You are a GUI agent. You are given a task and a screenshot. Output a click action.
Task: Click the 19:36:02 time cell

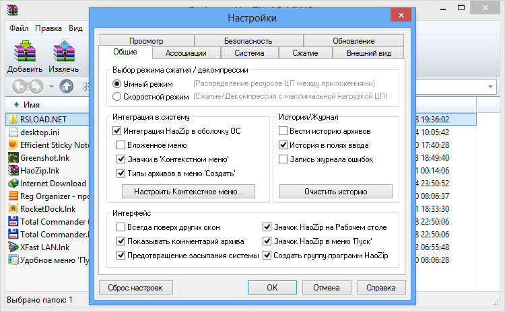[435, 120]
